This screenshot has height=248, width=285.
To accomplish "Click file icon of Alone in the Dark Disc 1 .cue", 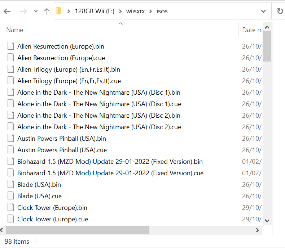I will [x=10, y=103].
